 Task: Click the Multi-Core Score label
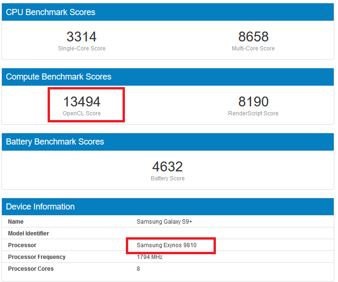(253, 48)
